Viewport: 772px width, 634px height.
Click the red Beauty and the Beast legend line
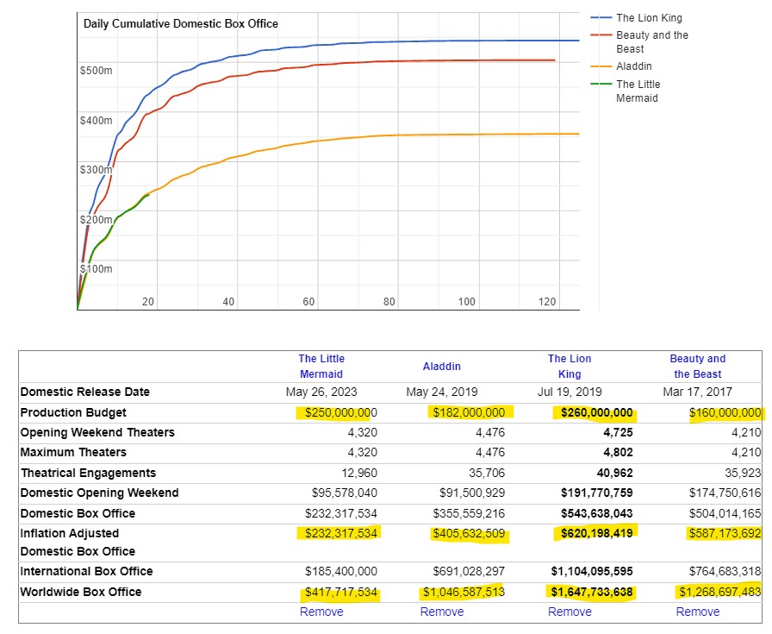pyautogui.click(x=601, y=35)
